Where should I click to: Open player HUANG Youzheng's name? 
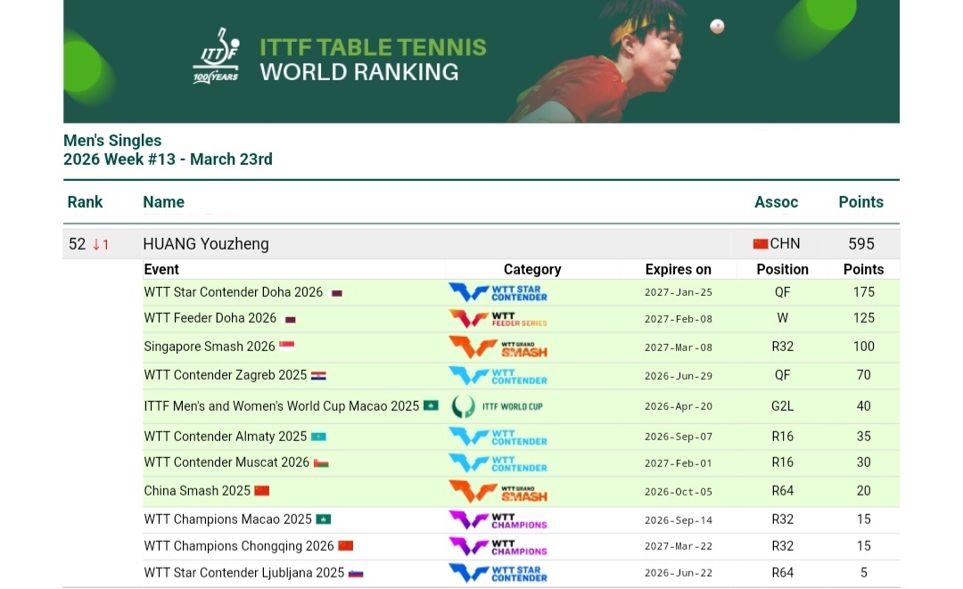206,244
